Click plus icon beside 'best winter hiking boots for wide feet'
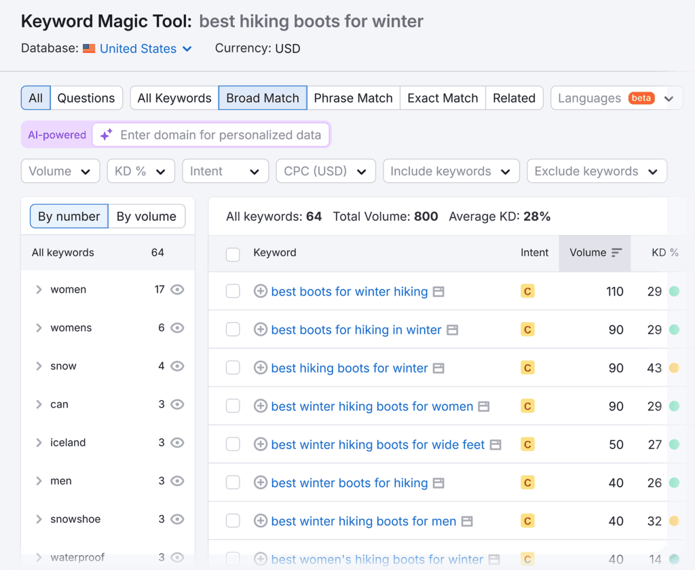695x570 pixels. (x=260, y=445)
